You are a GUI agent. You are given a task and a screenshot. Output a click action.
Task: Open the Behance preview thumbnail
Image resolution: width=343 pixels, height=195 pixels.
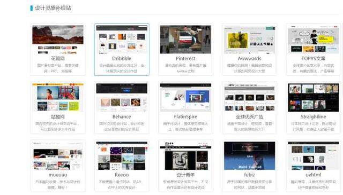[x=122, y=97]
